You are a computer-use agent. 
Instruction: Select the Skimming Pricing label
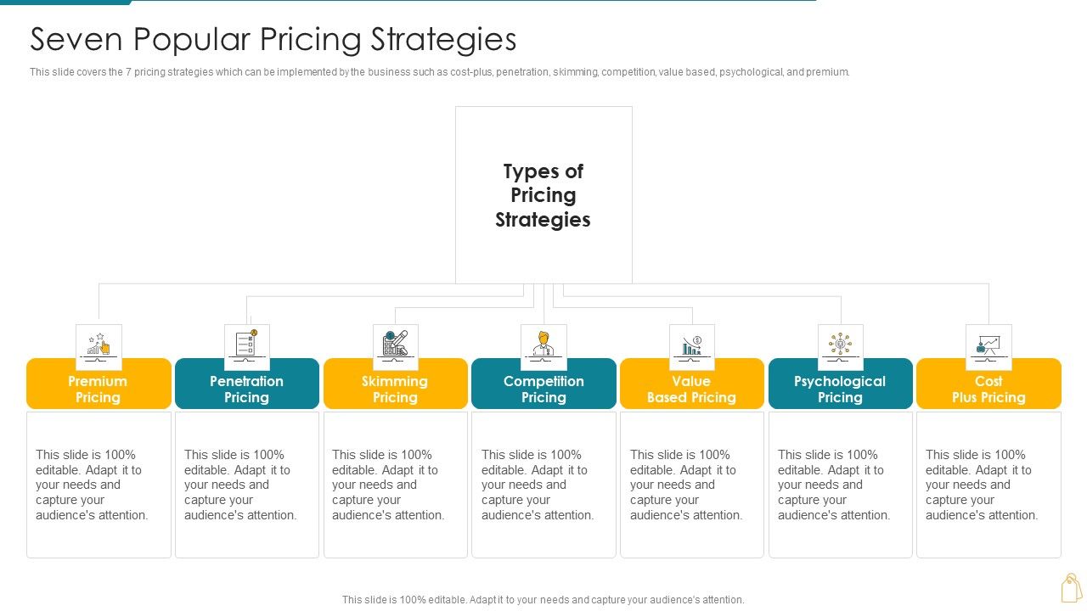tap(395, 389)
